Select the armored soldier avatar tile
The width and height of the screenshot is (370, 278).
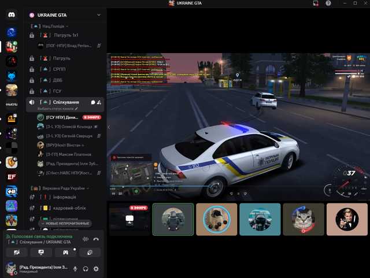tap(173, 220)
